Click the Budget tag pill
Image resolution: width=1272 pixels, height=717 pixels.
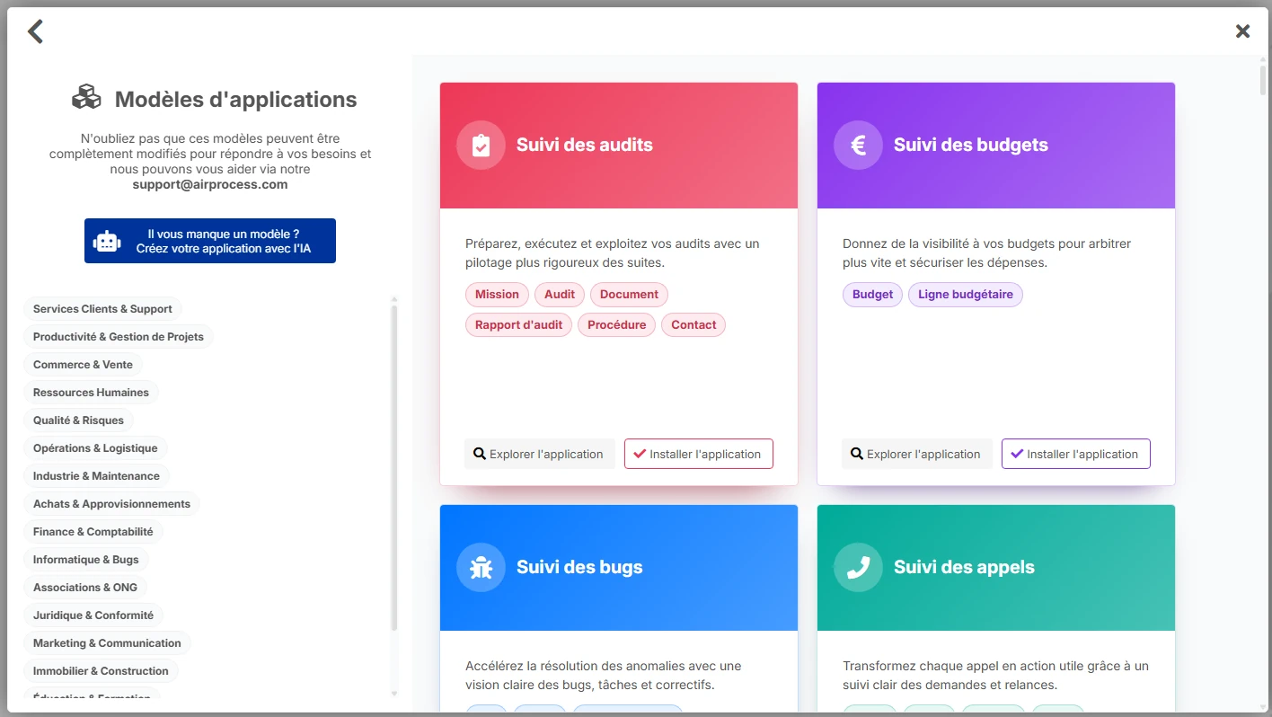(x=872, y=295)
